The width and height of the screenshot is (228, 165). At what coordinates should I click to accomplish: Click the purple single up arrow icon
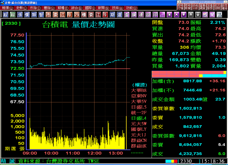click(176, 14)
